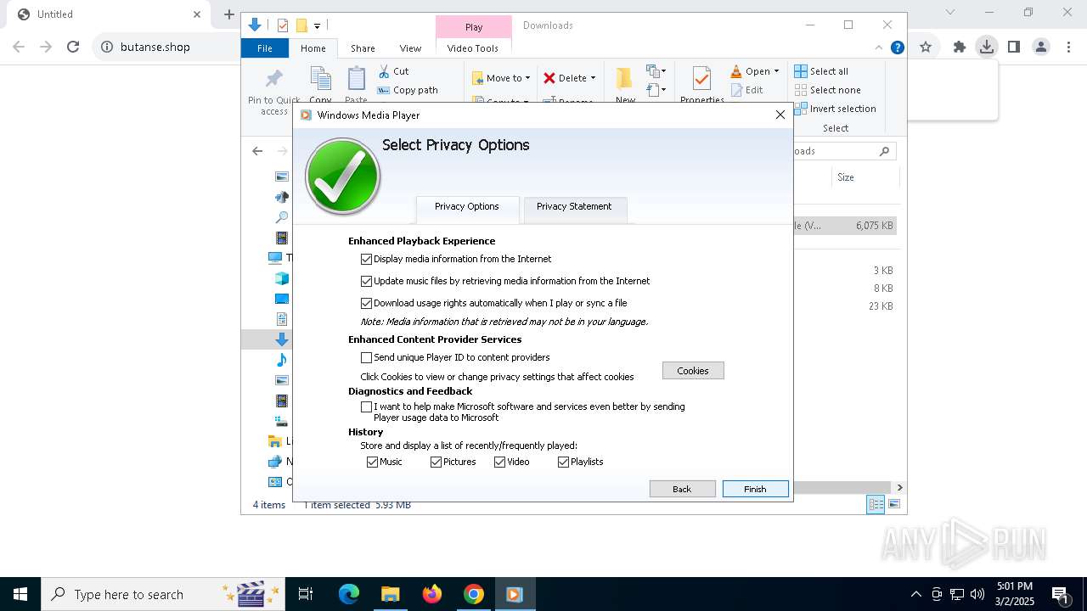
Task: Toggle Display media information from the Internet
Action: click(367, 259)
